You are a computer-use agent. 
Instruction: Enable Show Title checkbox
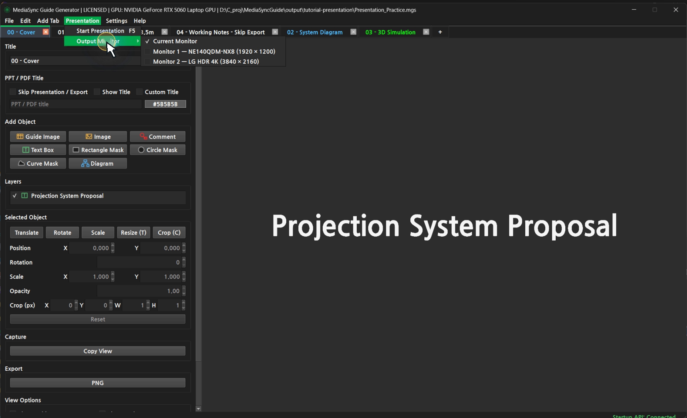coord(97,92)
